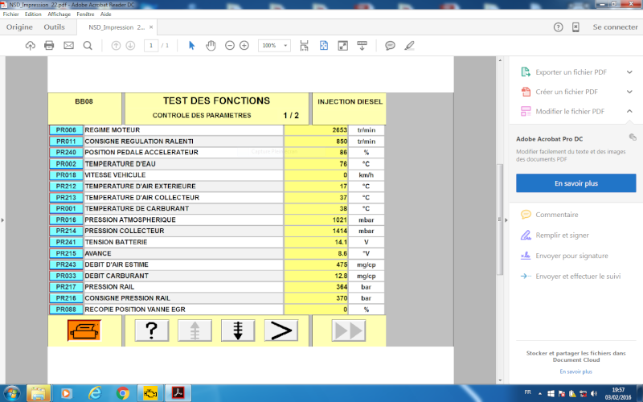Screen dimensions: 643x402
Task: Click the mobile link icon near Se connecter
Action: tap(575, 27)
